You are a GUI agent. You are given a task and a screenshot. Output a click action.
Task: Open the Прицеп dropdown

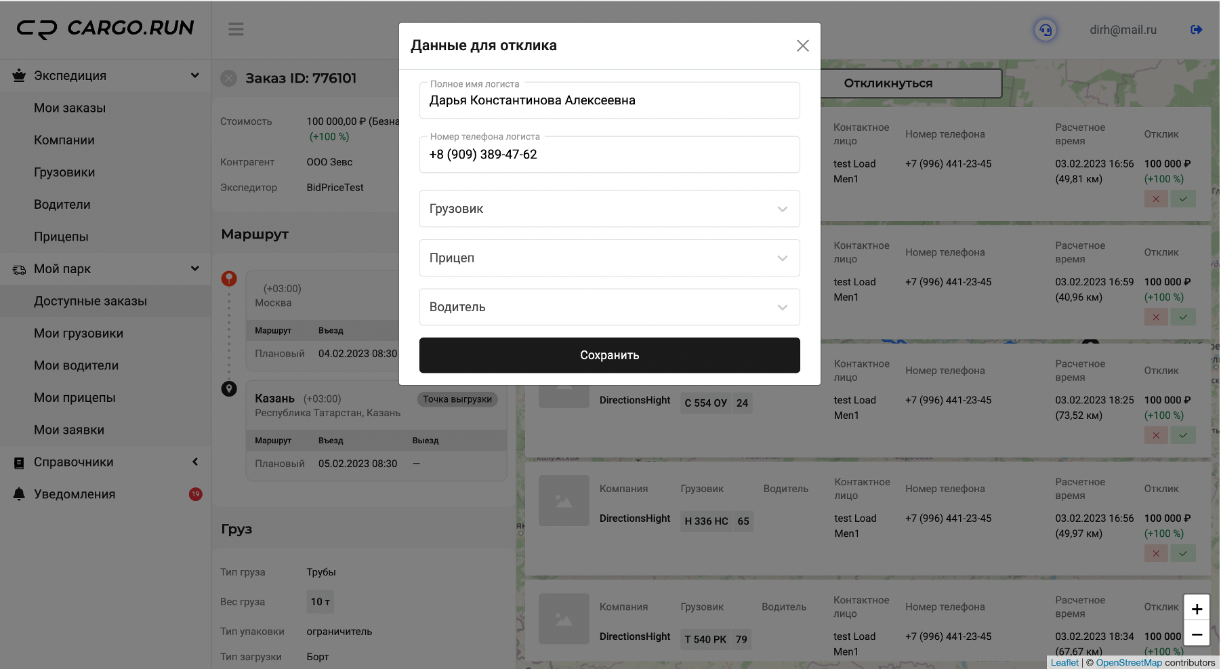pos(609,258)
